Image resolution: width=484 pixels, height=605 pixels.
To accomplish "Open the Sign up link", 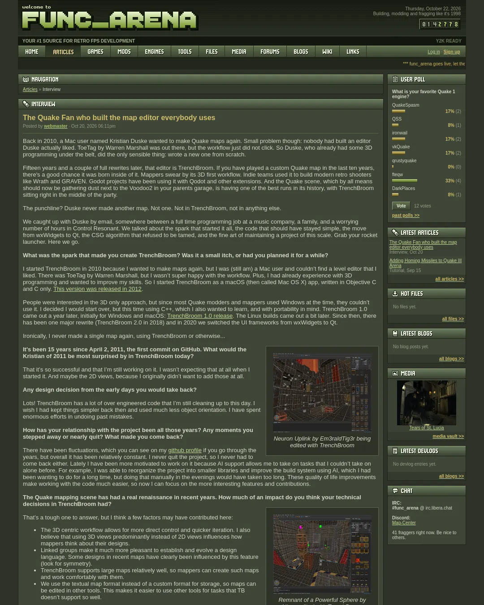I will pos(452,52).
